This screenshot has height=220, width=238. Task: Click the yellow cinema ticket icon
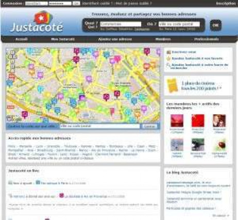172,86
